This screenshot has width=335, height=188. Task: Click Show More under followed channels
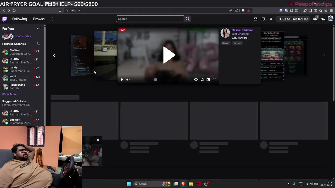(x=9, y=94)
